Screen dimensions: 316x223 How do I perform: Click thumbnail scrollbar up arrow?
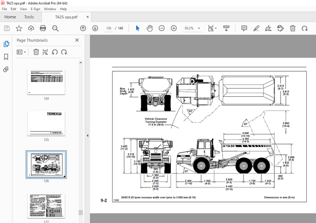[x=81, y=63]
